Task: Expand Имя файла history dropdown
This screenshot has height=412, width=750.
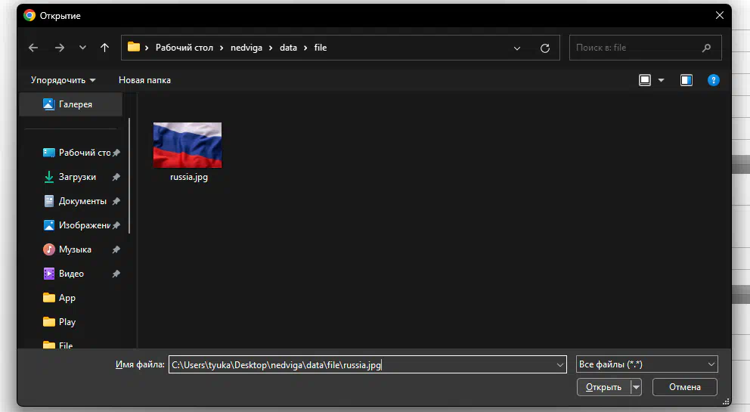Action: point(560,365)
